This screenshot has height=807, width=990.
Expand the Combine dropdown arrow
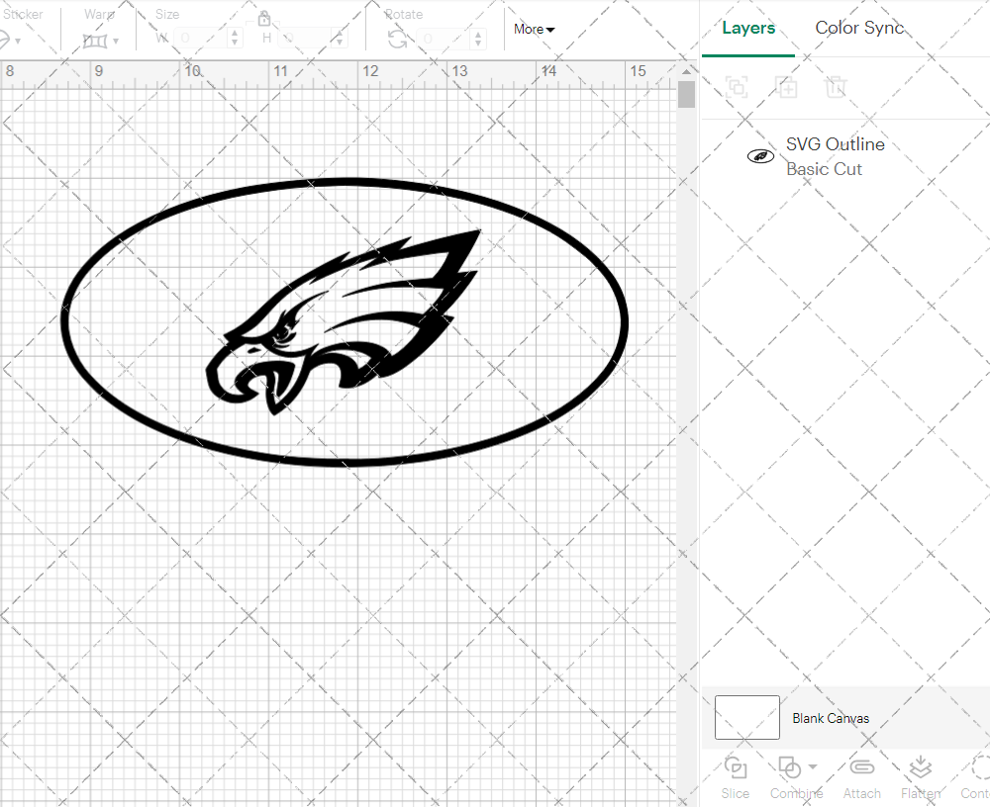[x=813, y=767]
